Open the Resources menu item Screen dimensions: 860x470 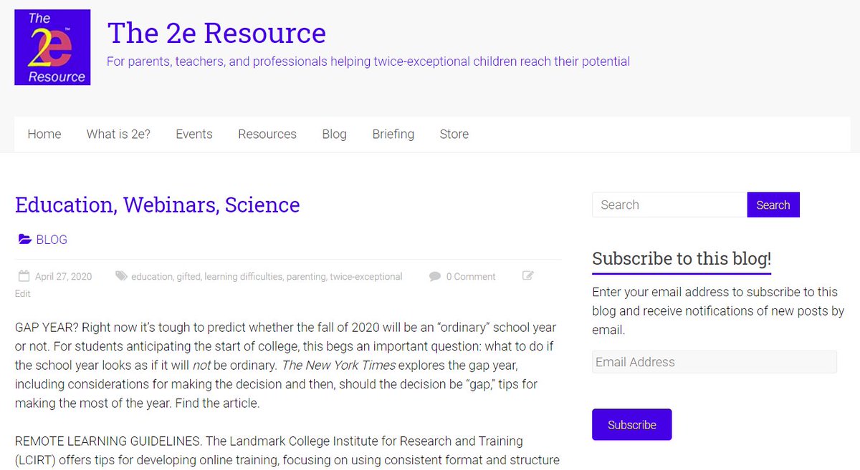pyautogui.click(x=267, y=134)
